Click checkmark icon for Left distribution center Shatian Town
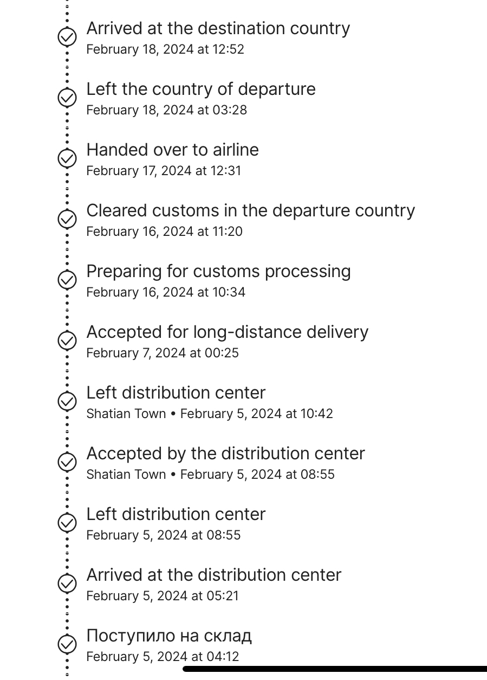The height and width of the screenshot is (680, 487). 67,401
